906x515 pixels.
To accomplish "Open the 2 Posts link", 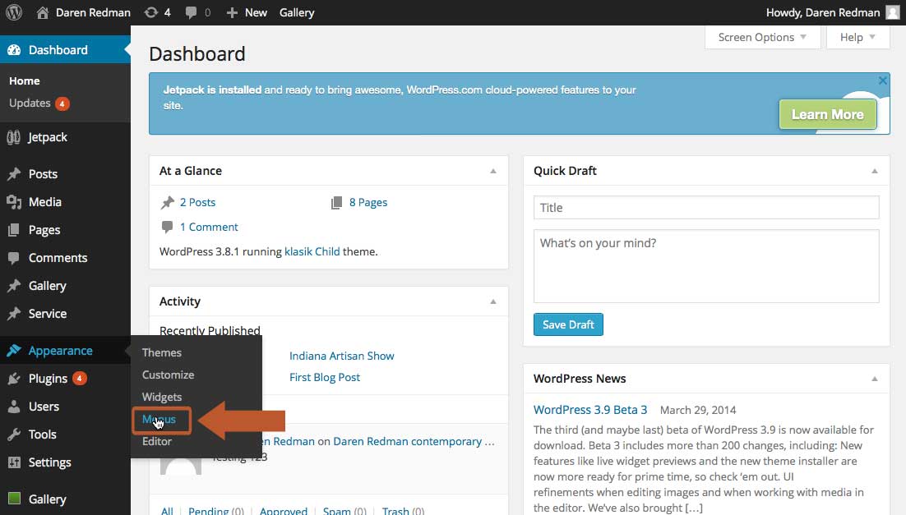I will click(197, 203).
